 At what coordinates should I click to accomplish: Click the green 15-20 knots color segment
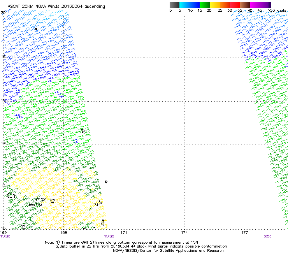point(205,5)
